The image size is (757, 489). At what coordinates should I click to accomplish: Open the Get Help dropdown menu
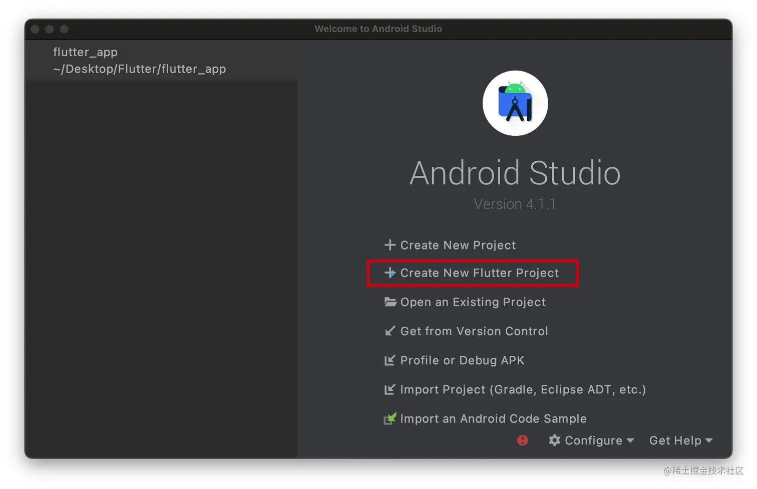click(680, 440)
